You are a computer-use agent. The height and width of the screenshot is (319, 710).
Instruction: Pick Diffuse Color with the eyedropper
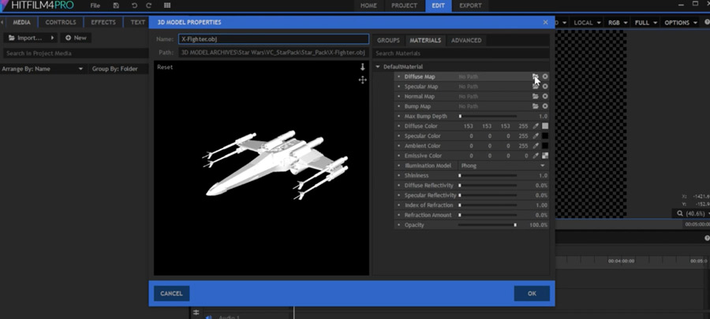pos(536,126)
